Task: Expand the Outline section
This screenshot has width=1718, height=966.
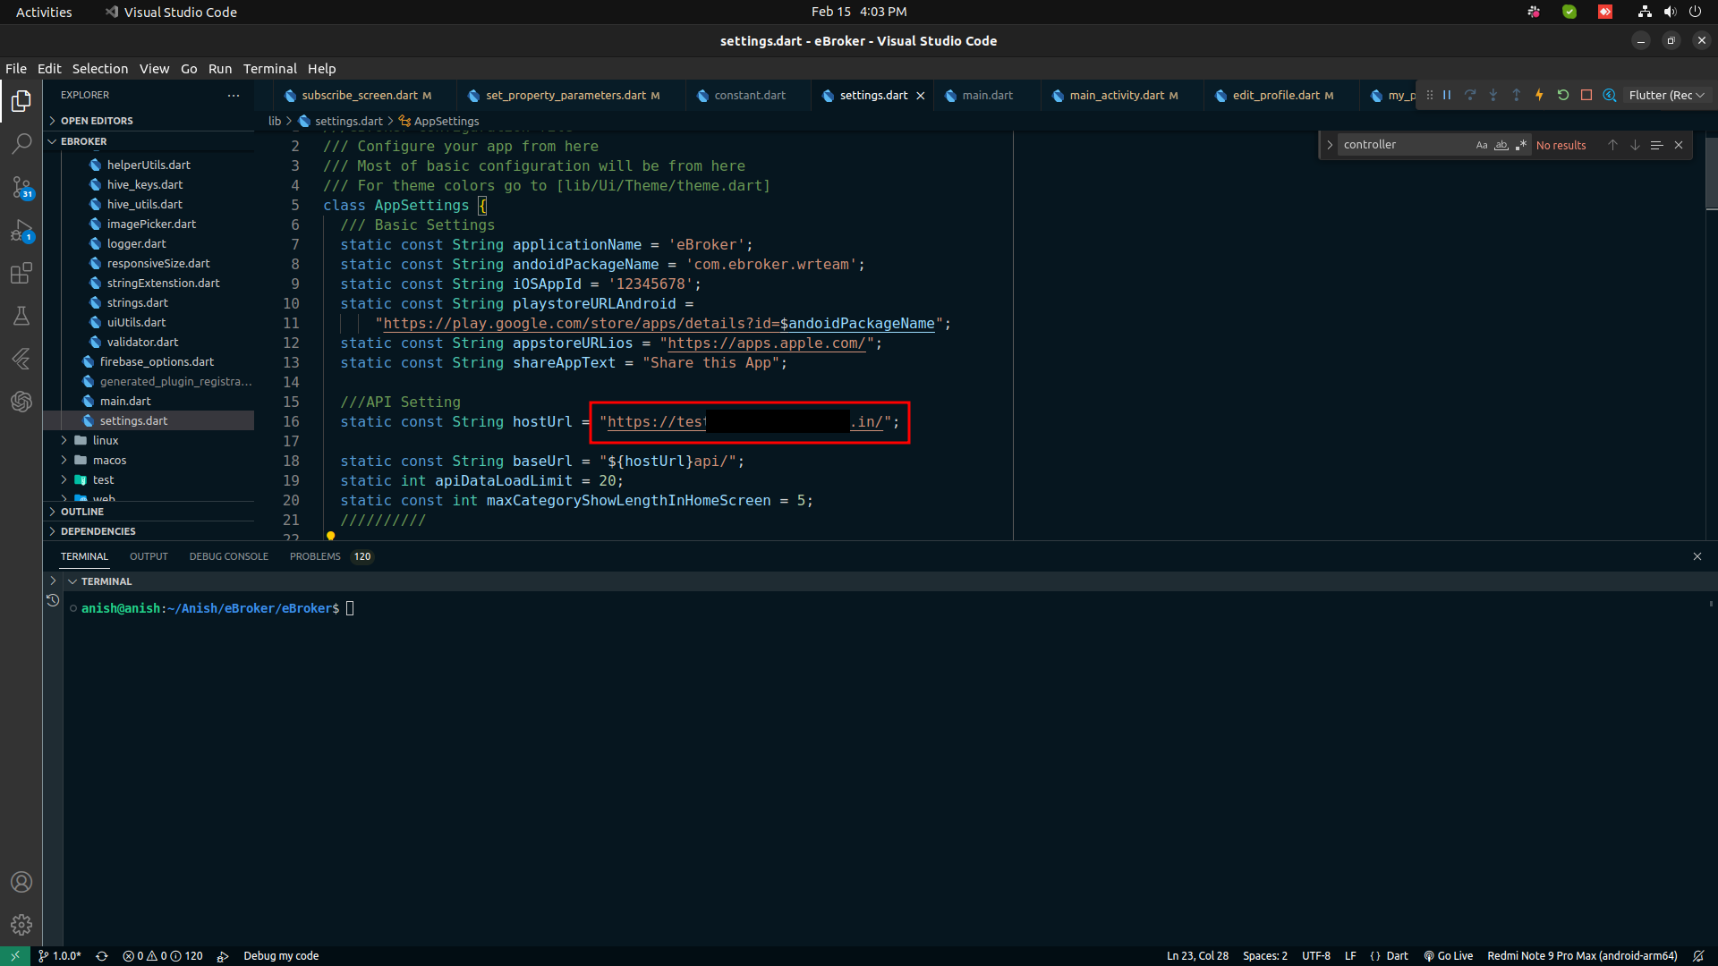Action: (x=149, y=512)
